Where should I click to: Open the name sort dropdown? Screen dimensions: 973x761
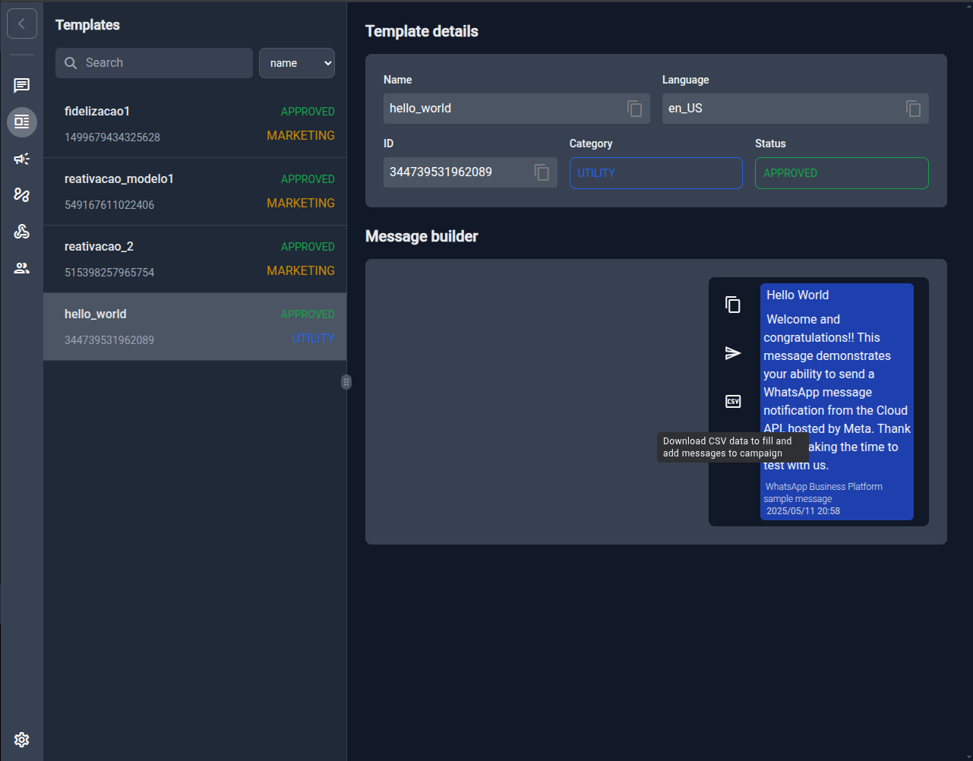click(x=297, y=63)
